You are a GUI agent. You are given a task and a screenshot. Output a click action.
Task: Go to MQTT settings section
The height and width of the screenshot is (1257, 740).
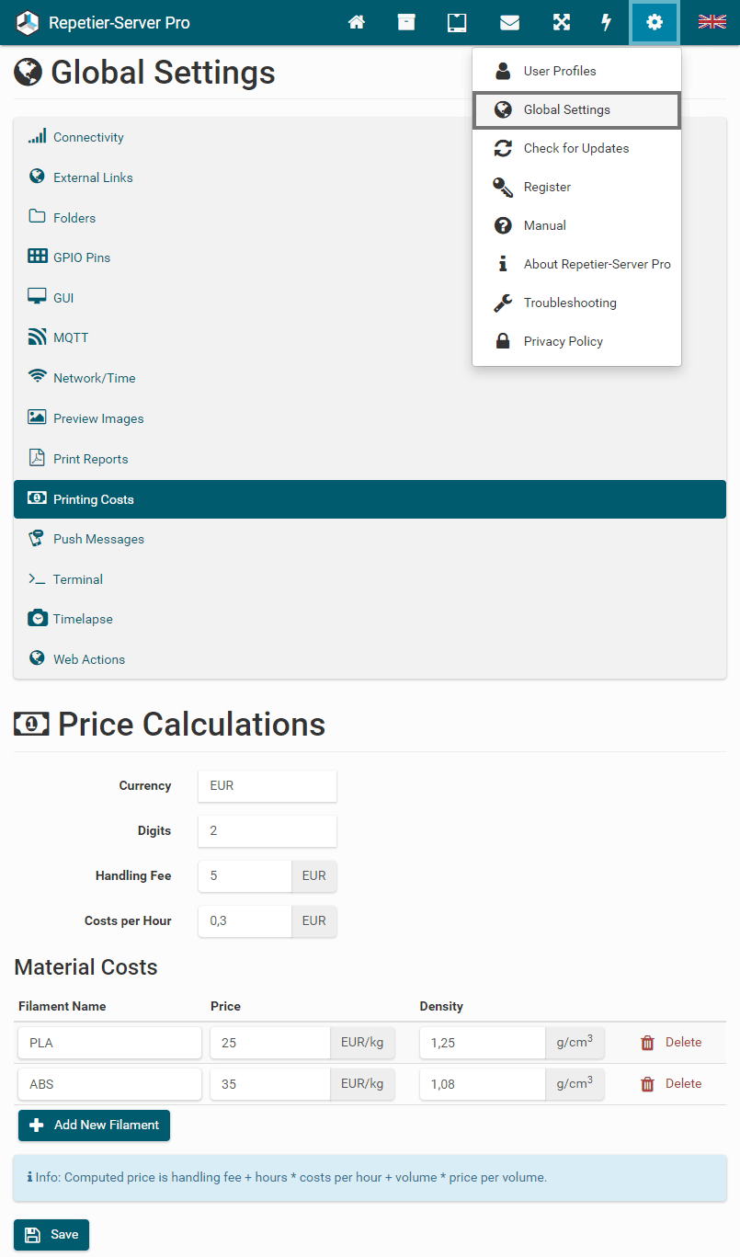click(71, 337)
